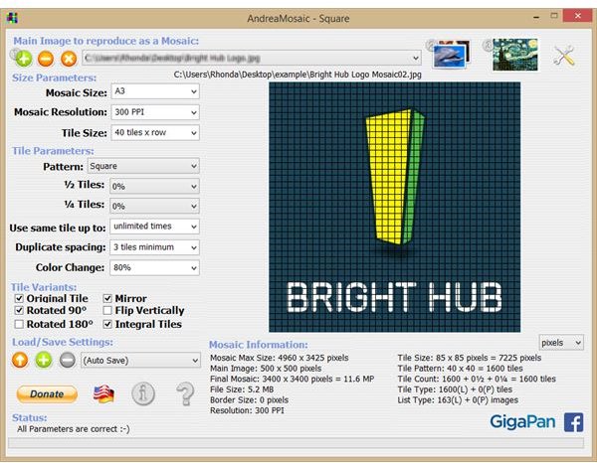The width and height of the screenshot is (597, 463).
Task: Load settings with orange up-arrow icon
Action: click(x=20, y=360)
